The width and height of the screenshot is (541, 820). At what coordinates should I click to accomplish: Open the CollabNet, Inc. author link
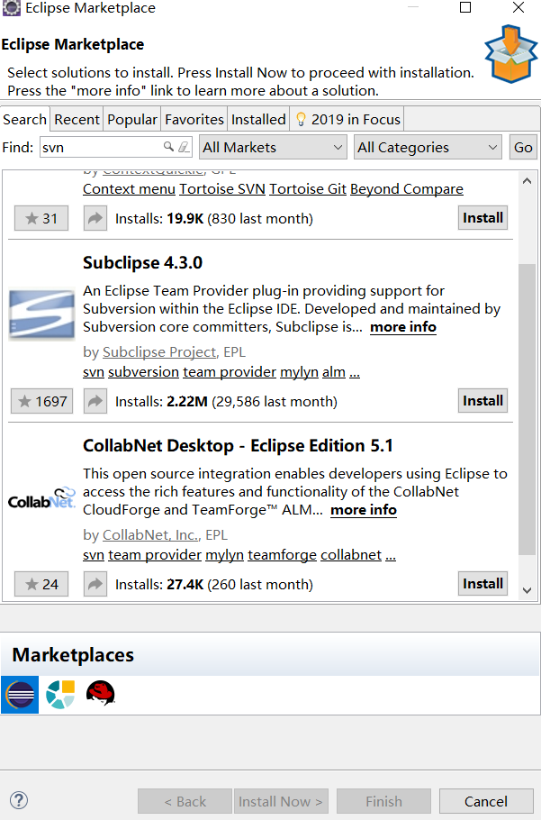pos(150,535)
